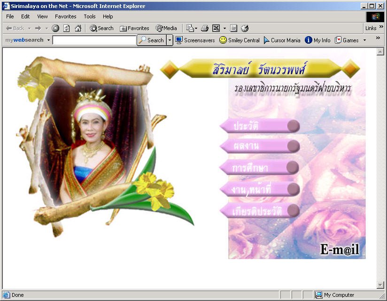Click the vertical scrollbar down arrow
This screenshot has width=387, height=301.
pyautogui.click(x=380, y=285)
